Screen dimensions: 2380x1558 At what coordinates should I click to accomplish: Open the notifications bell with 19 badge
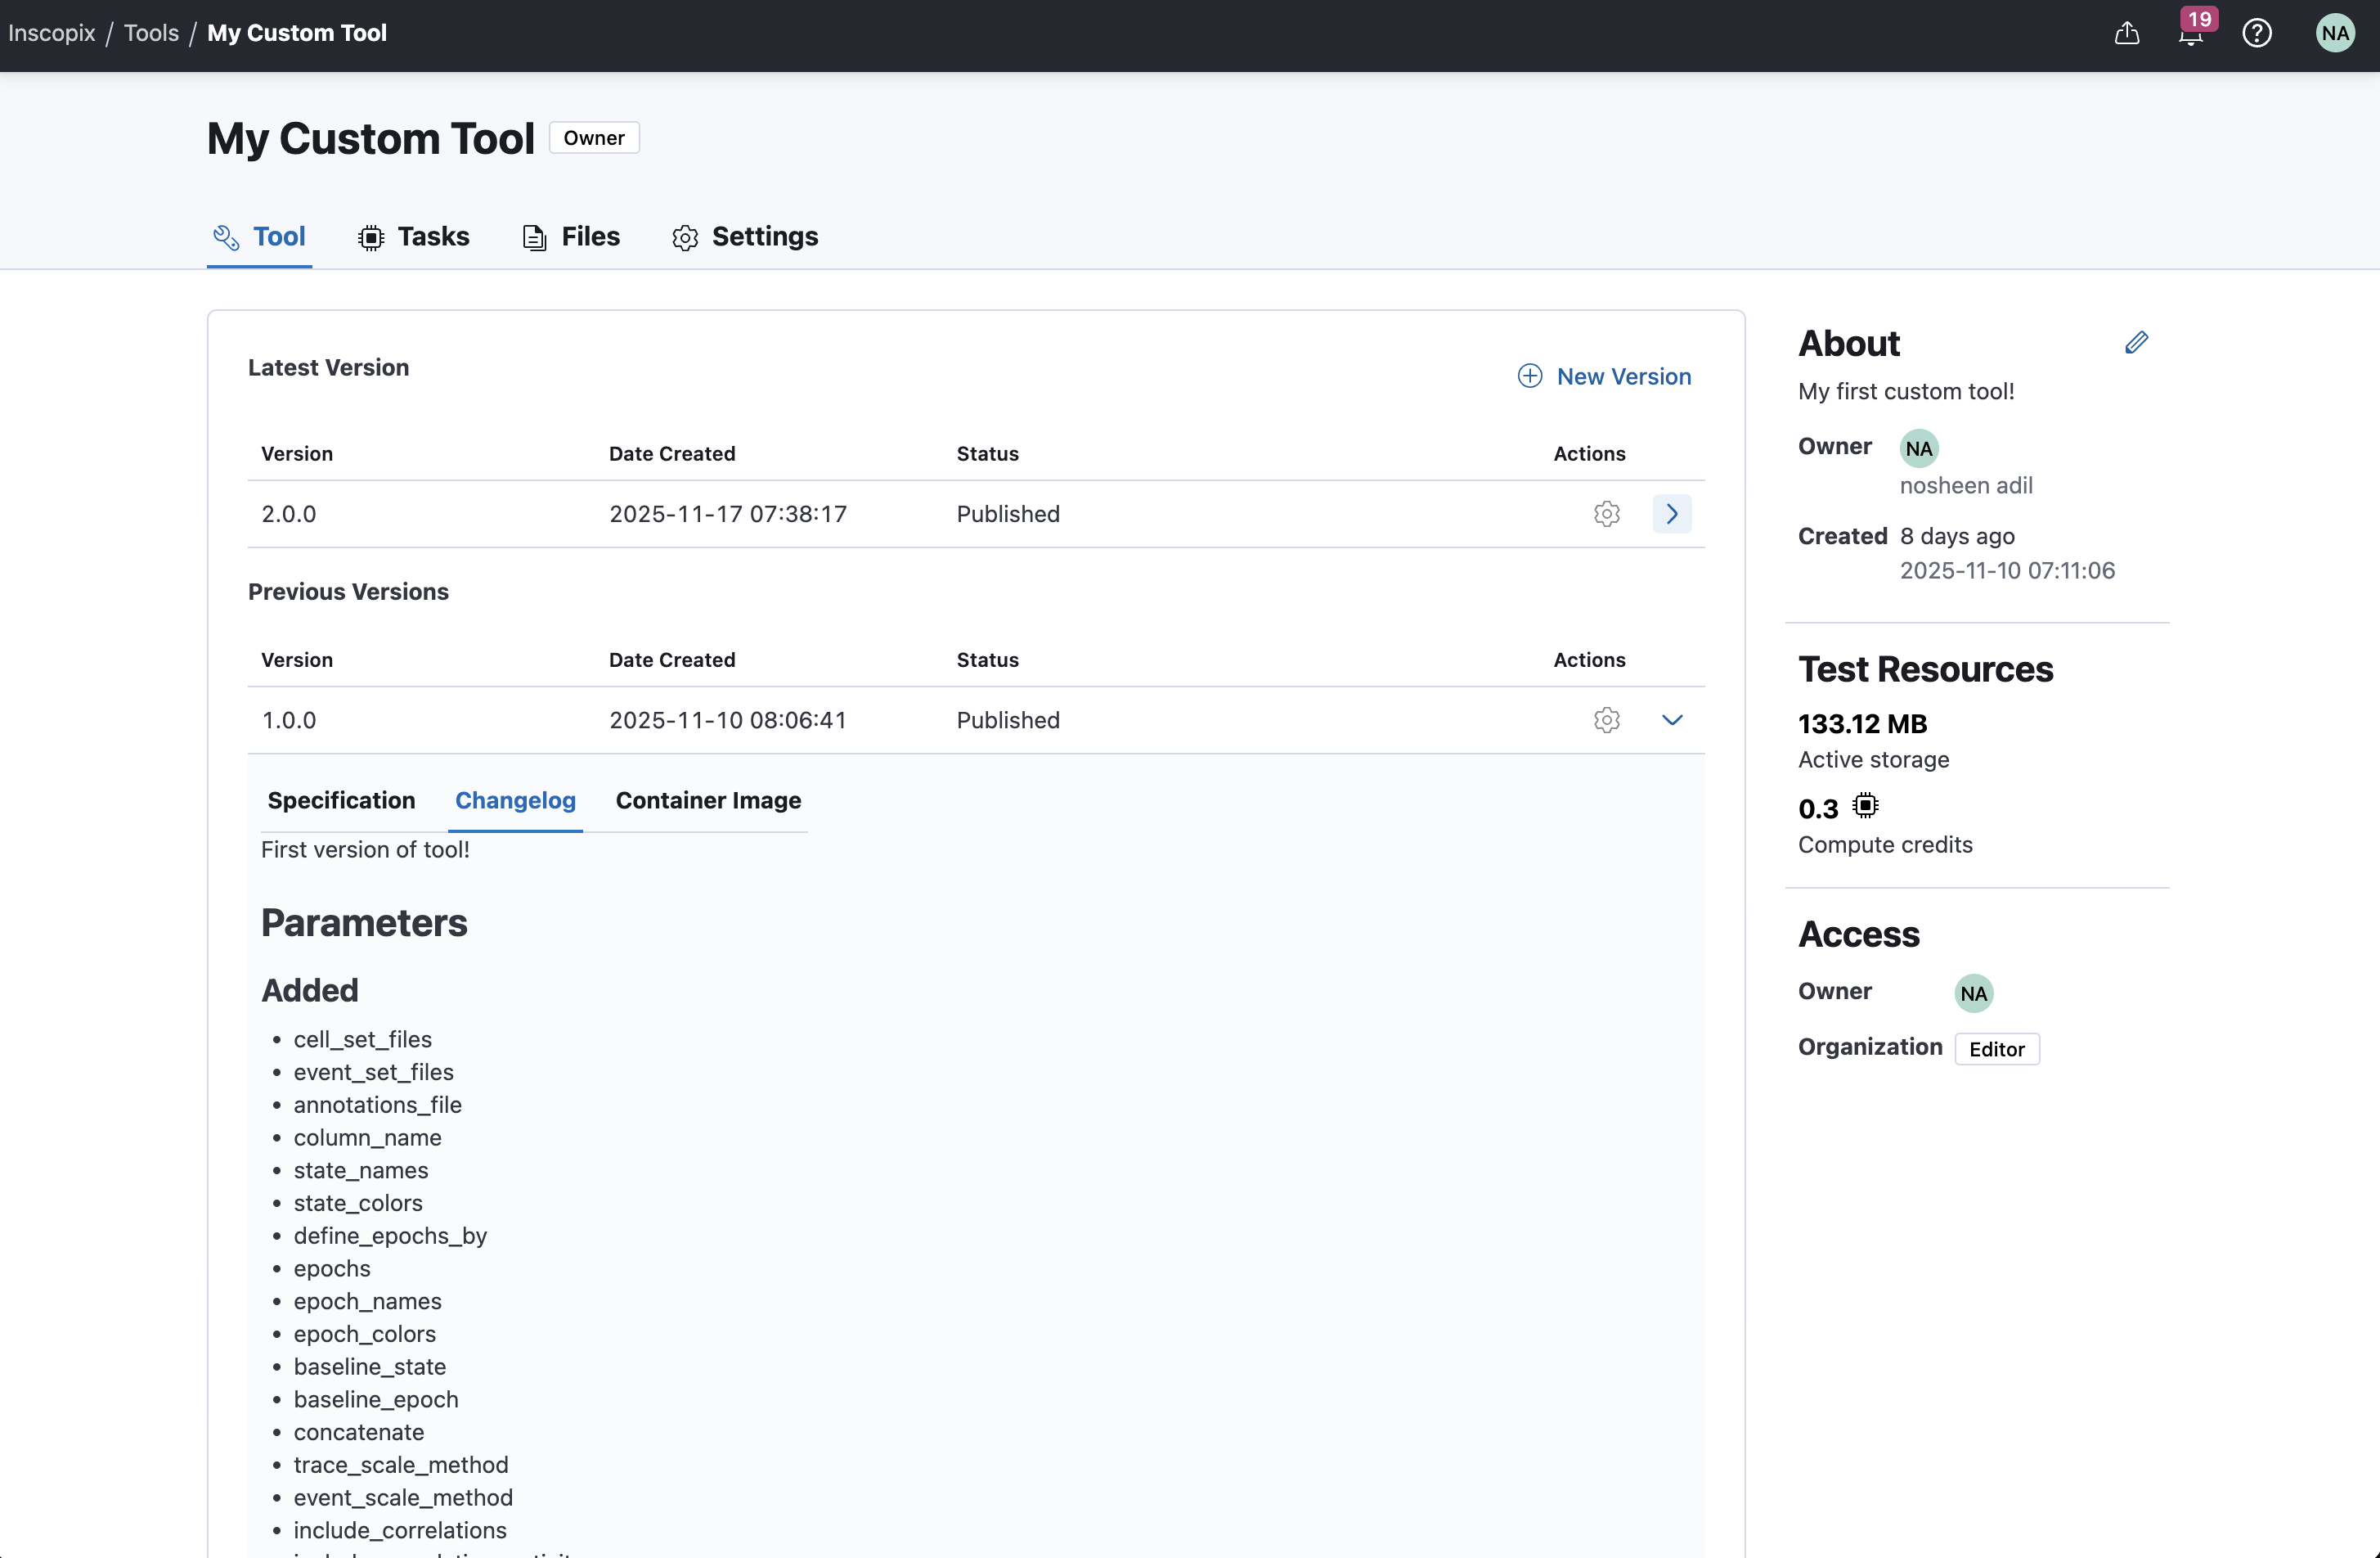[2191, 34]
